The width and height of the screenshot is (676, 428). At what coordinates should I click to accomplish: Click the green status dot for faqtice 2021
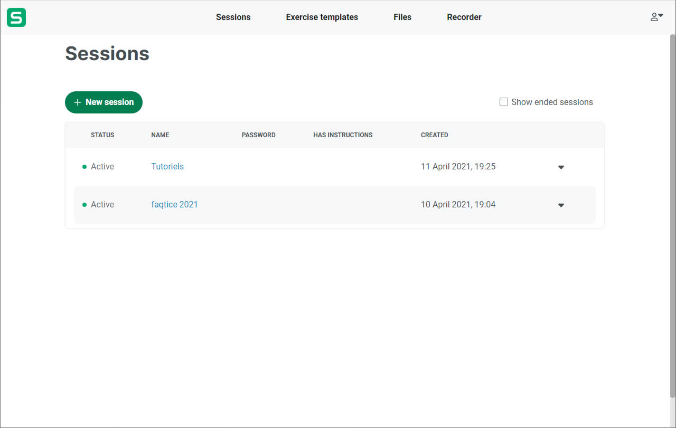pyautogui.click(x=84, y=205)
